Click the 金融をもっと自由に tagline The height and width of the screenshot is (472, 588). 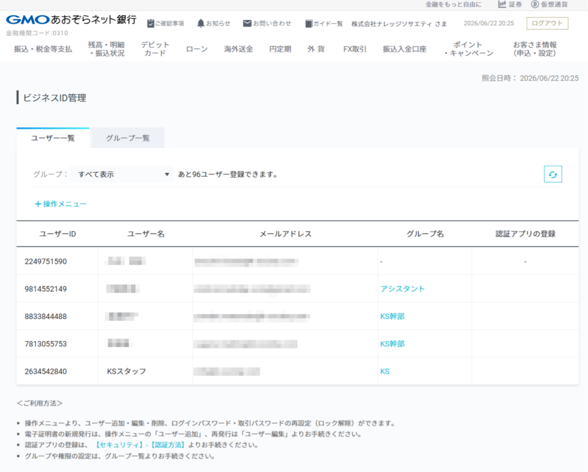[x=453, y=5]
